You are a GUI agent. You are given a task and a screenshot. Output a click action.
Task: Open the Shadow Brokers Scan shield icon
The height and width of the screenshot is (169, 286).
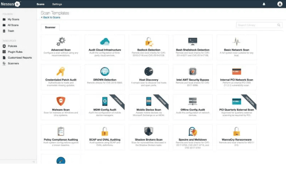coord(149,131)
